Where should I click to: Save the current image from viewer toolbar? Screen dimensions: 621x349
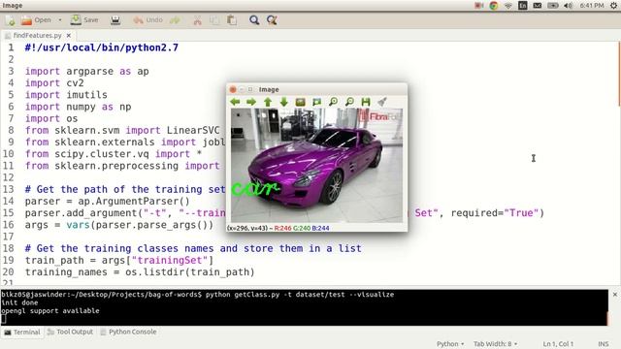pos(365,102)
